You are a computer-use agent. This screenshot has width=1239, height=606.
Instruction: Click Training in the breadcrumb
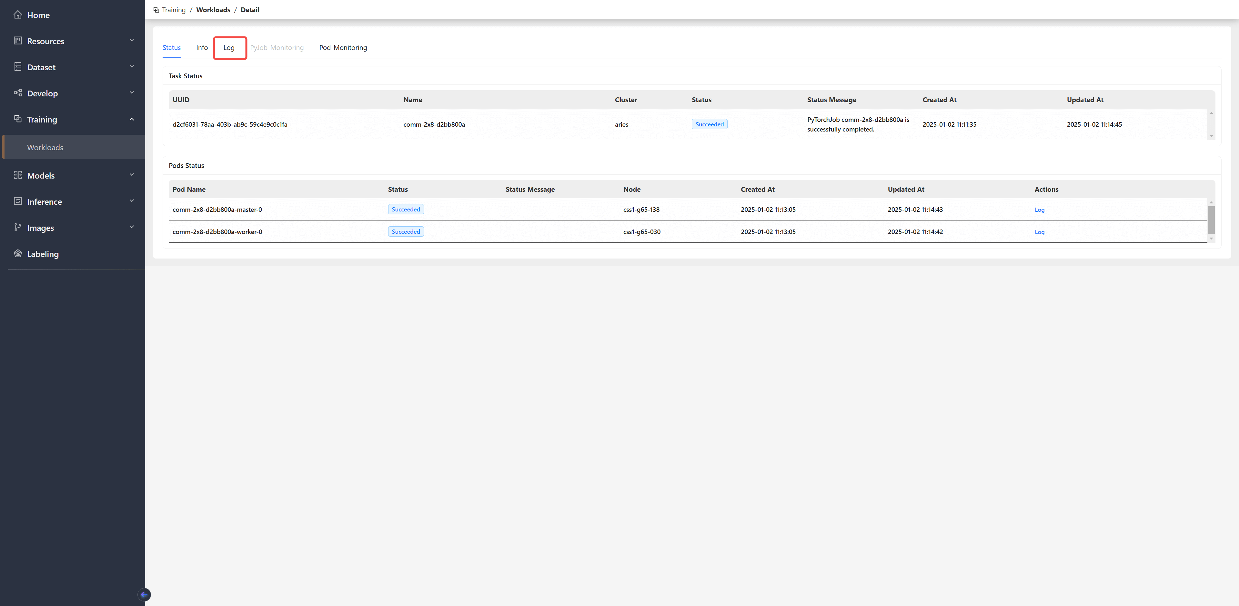click(x=174, y=10)
